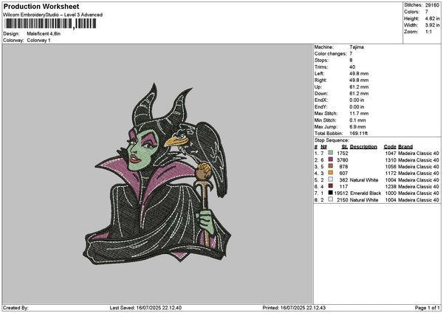This screenshot has height=313, width=443.
Task: Click the max jump value '6.9 mm'
Action: (357, 127)
